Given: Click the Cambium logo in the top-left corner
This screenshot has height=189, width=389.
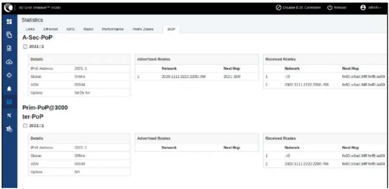Looking at the screenshot, I should coord(8,8).
